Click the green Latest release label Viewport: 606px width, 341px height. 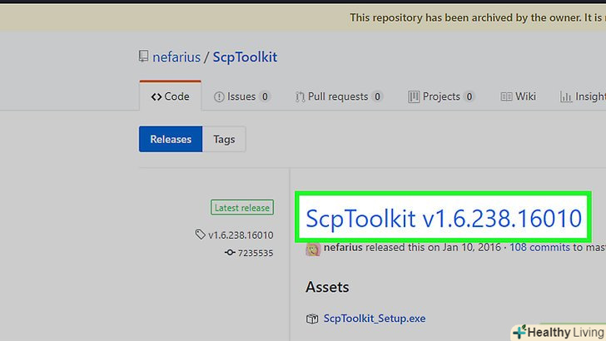242,207
